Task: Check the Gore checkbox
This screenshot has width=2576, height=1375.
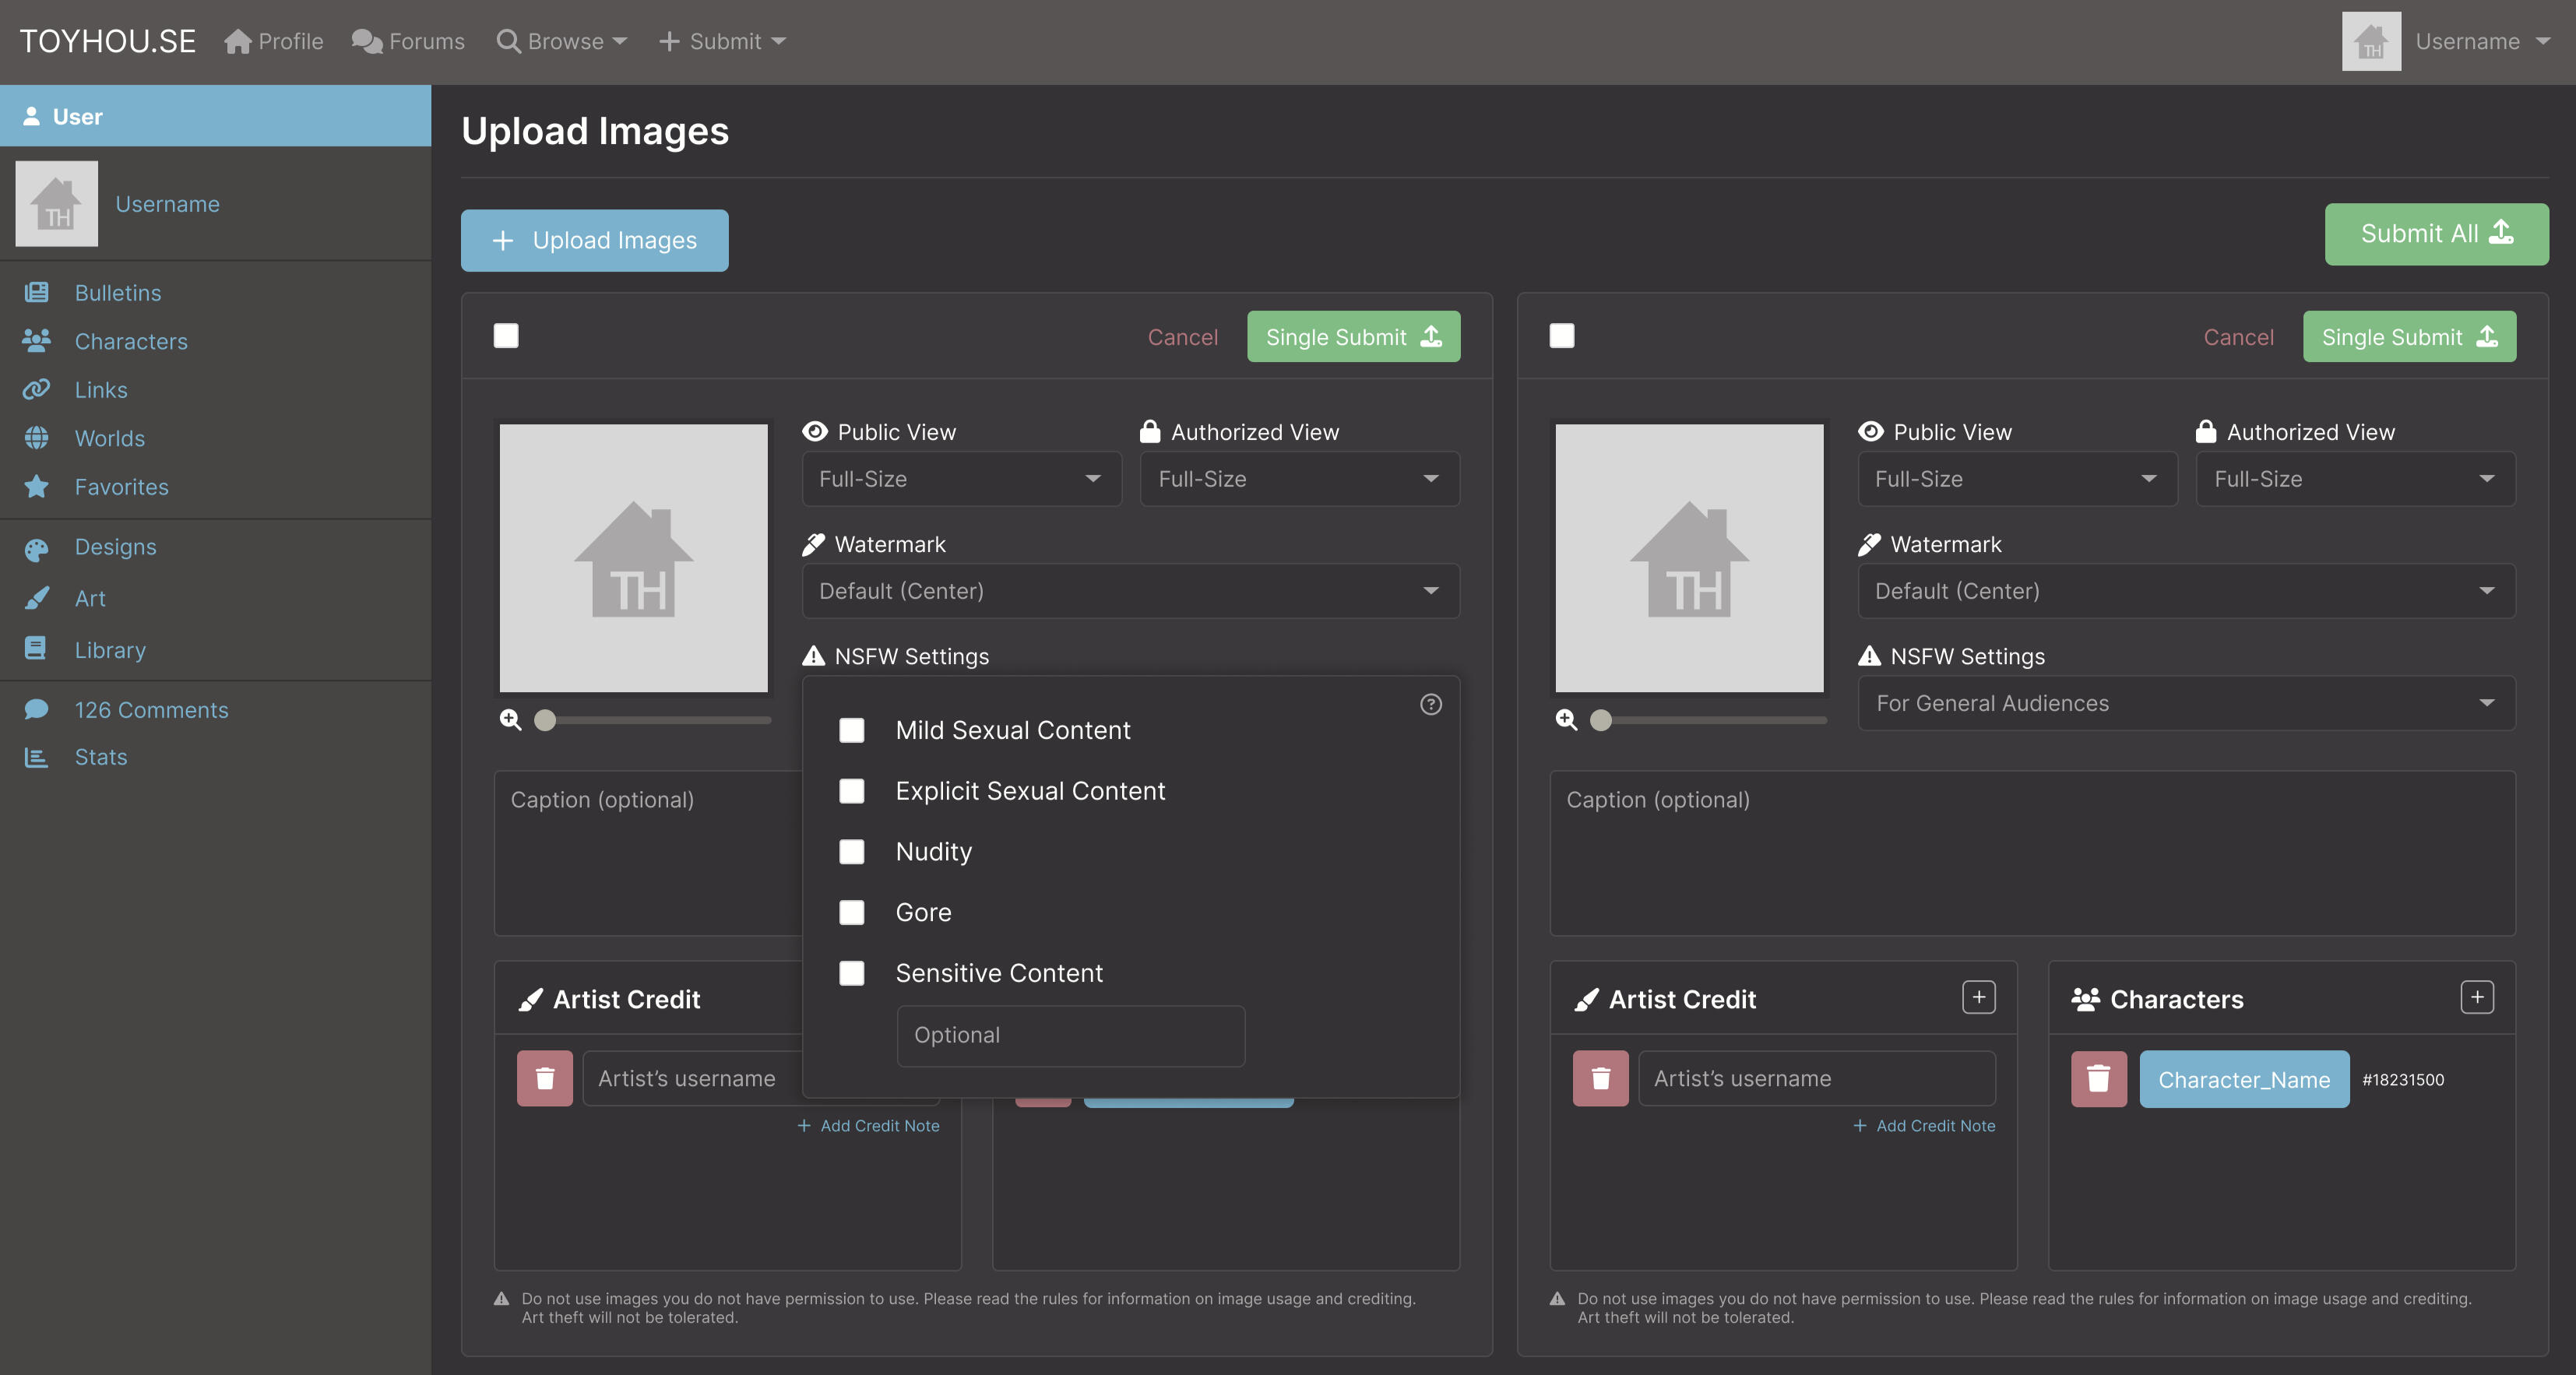Action: point(852,912)
